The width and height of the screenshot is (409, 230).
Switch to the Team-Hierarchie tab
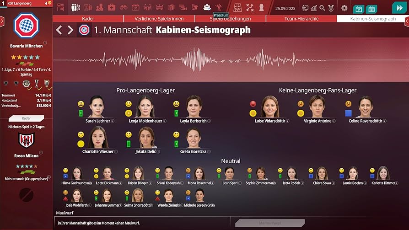point(301,19)
